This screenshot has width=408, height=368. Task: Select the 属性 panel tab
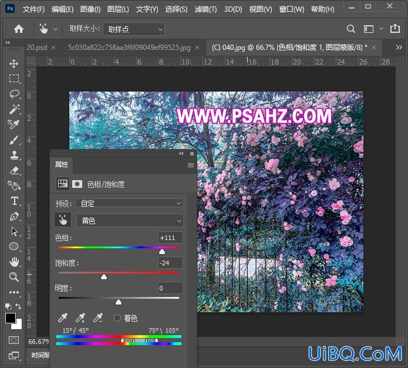click(62, 164)
